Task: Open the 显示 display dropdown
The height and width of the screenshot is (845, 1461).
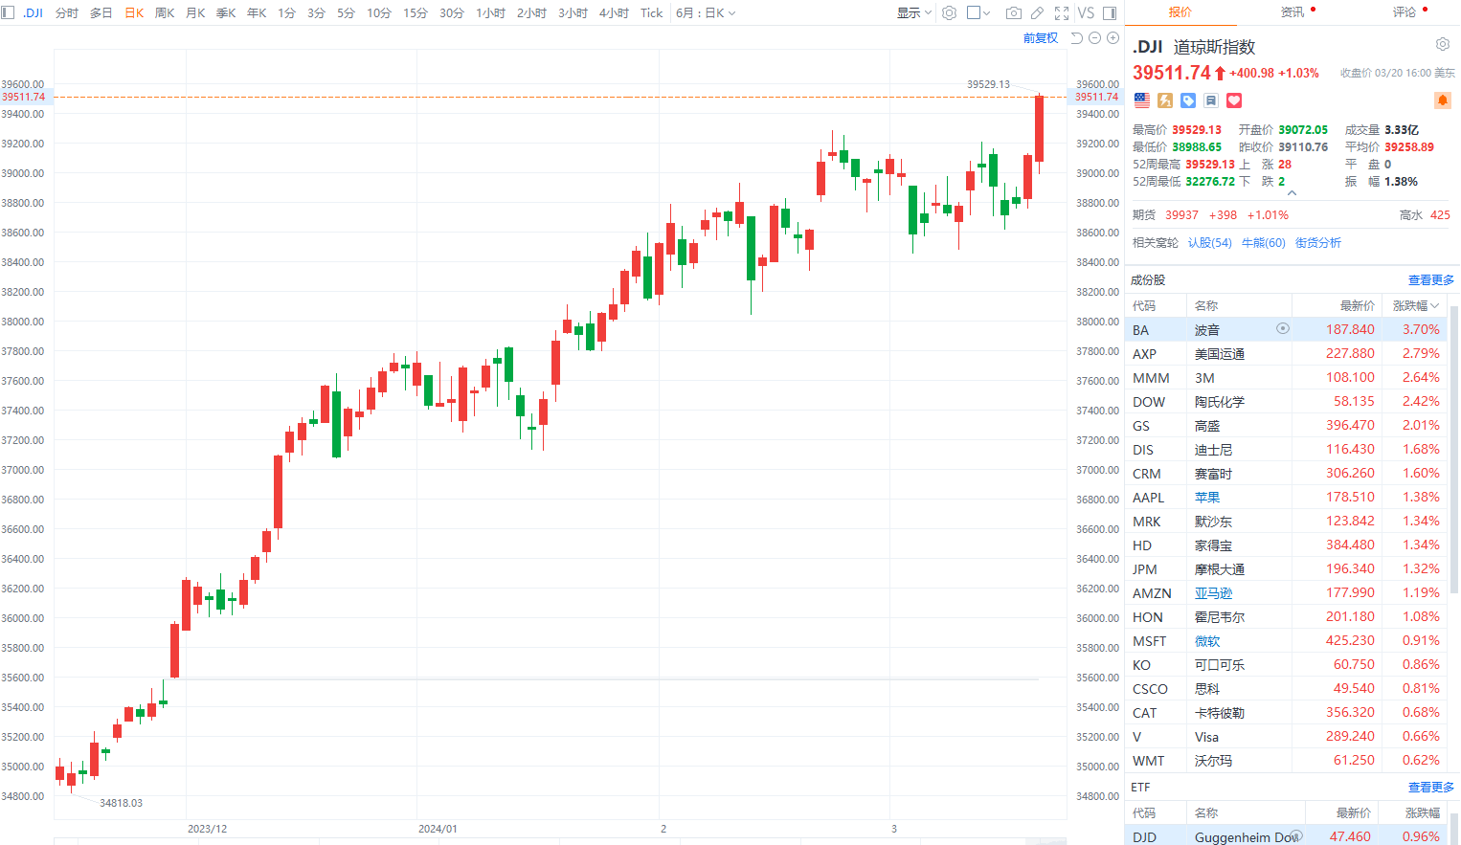Action: point(913,13)
